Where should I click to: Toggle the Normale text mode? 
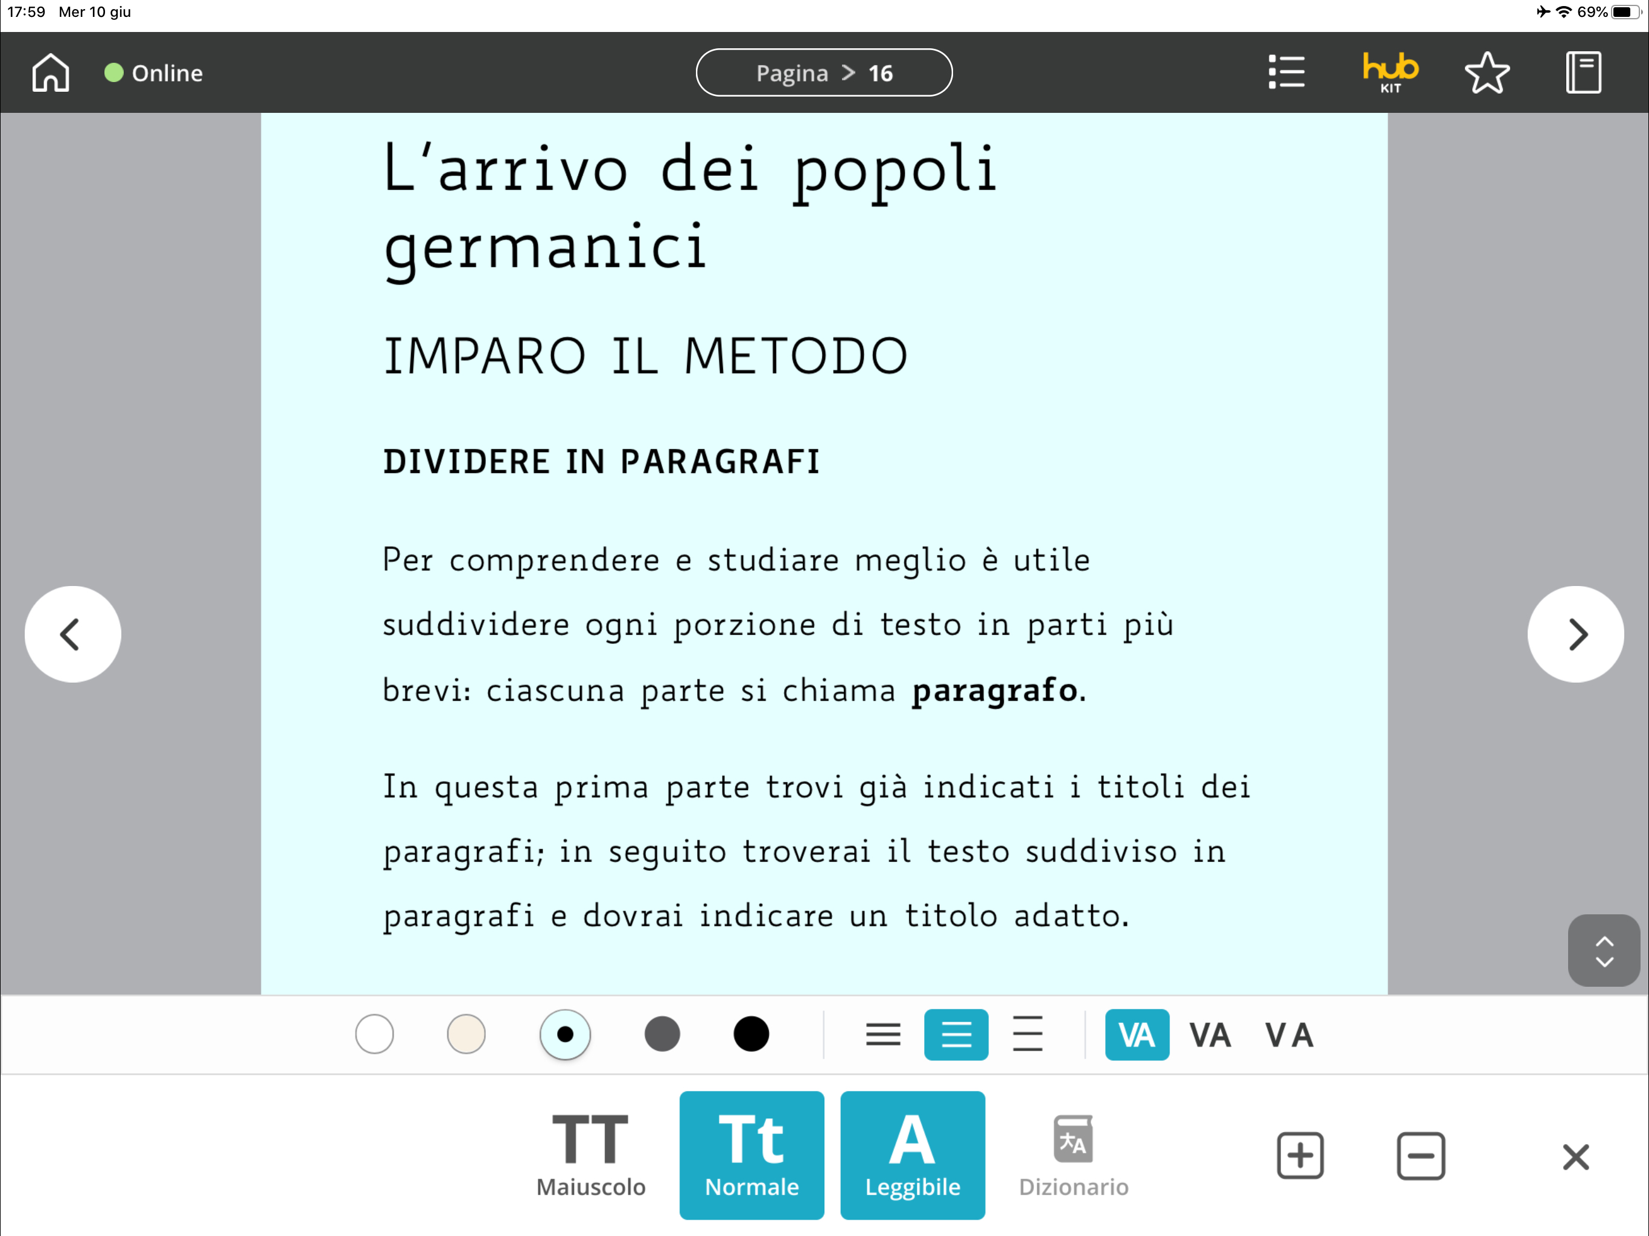click(751, 1156)
